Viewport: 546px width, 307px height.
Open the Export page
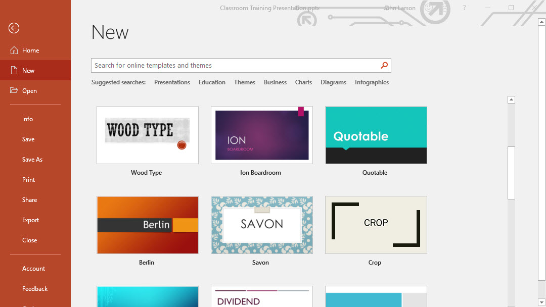coord(30,220)
